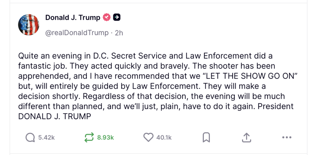Click the "DONALD J. TRUMP" signature text

point(55,116)
